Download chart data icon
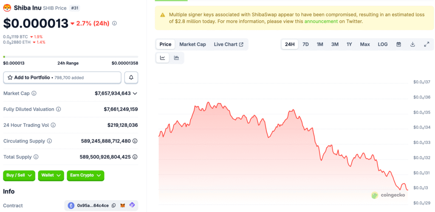Viewport: 435px width, 212px height. (x=412, y=44)
